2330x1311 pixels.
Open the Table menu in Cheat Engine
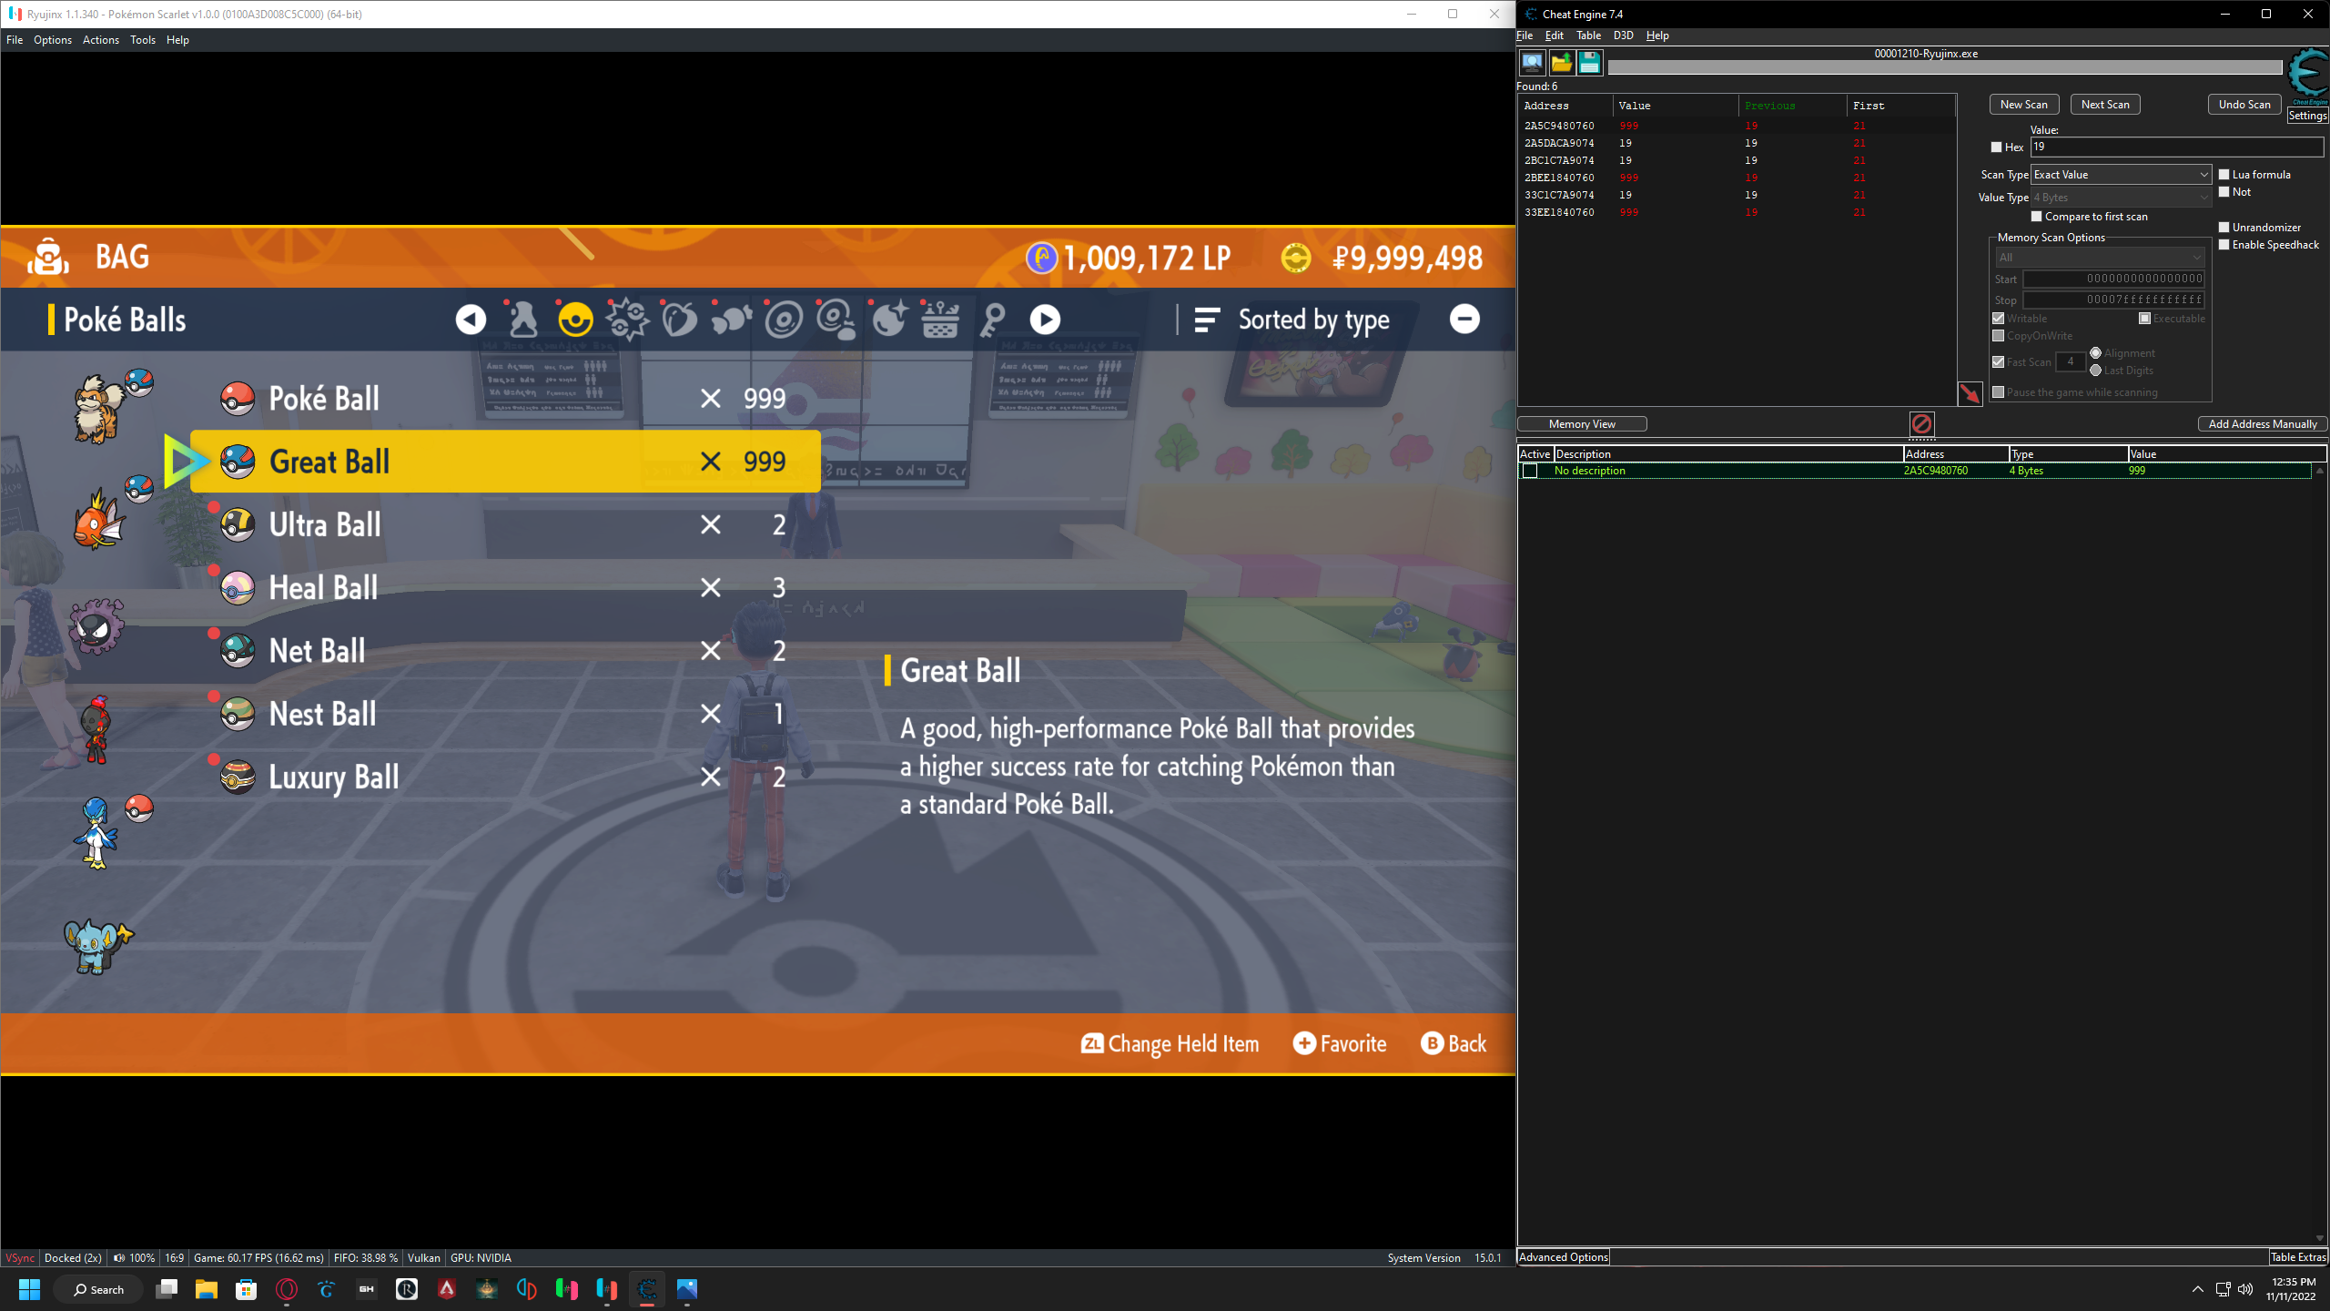(1588, 36)
